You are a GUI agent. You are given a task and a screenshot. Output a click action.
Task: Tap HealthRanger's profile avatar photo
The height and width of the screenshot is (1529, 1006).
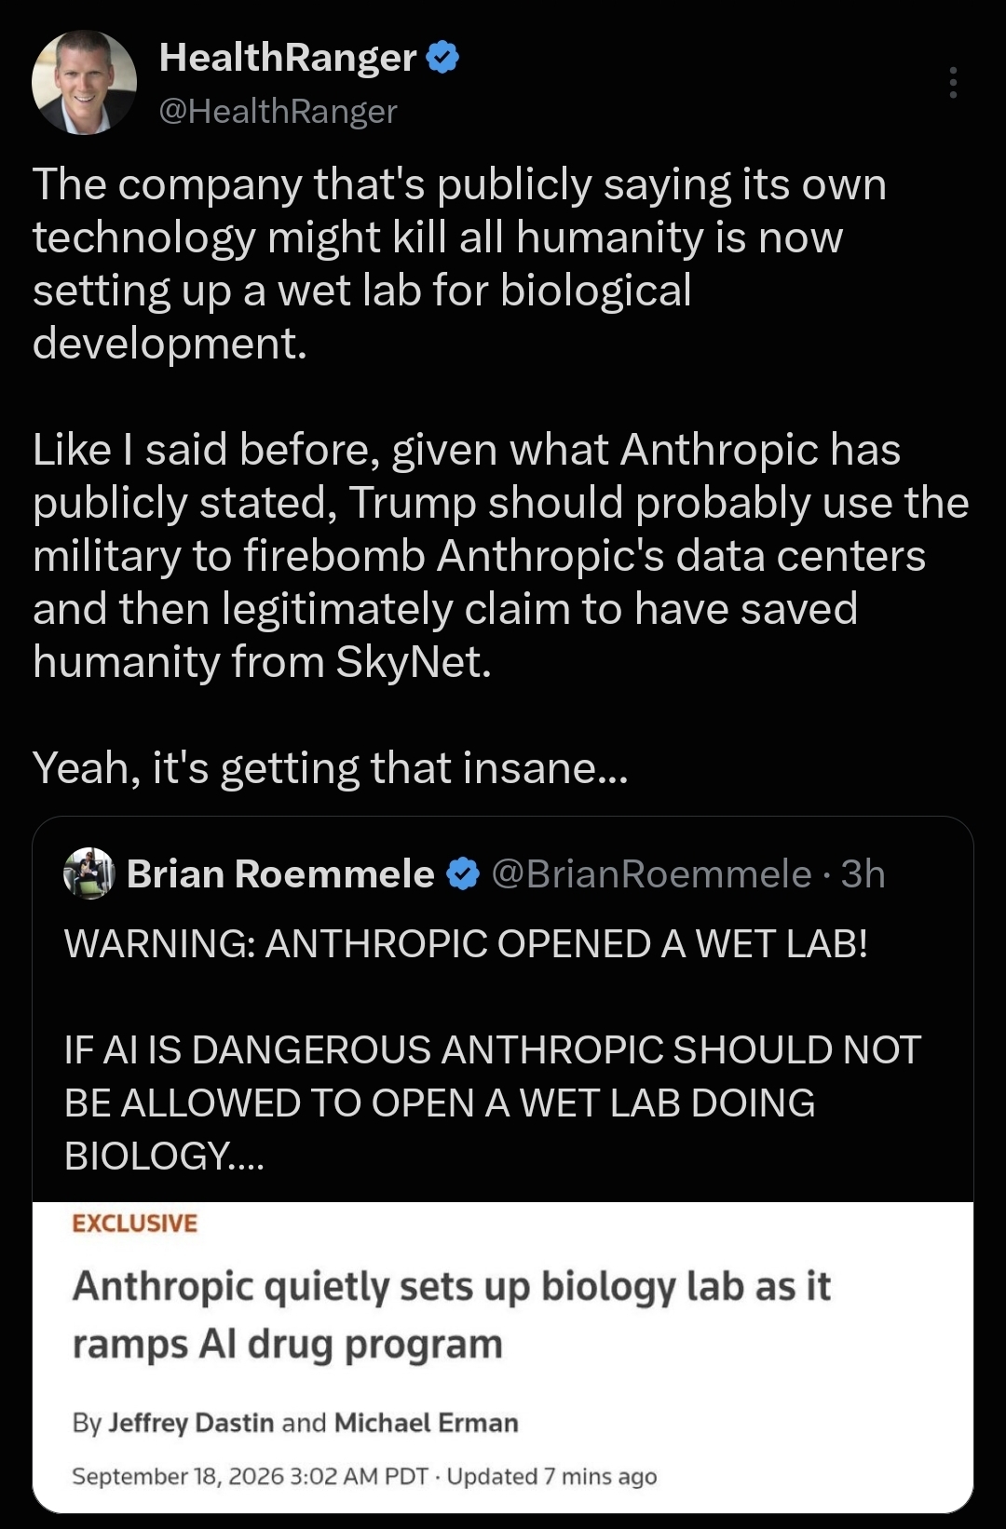pyautogui.click(x=85, y=82)
